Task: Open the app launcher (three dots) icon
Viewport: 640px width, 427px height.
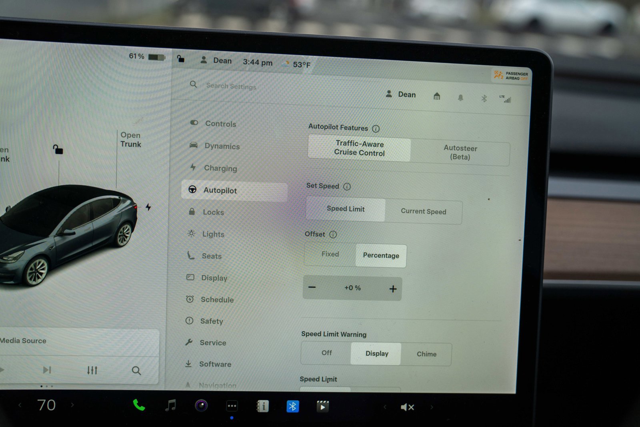Action: [232, 406]
